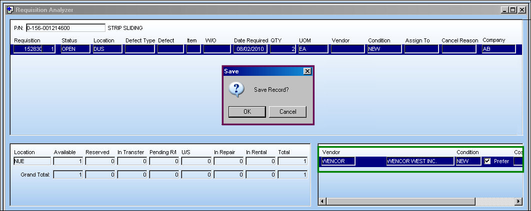The height and width of the screenshot is (211, 531).
Task: Click OK in the Save dialog
Action: coord(247,112)
